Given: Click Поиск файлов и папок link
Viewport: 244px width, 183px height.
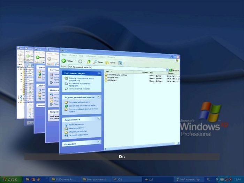Looking at the screenshot, I should click(79, 89).
